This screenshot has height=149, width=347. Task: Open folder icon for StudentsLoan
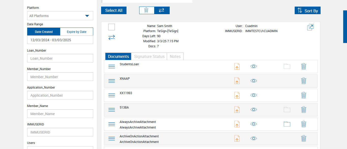(x=287, y=67)
